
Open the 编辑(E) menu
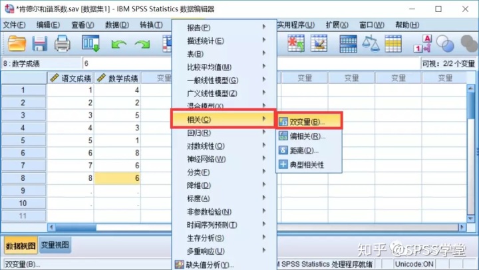pyautogui.click(x=48, y=25)
